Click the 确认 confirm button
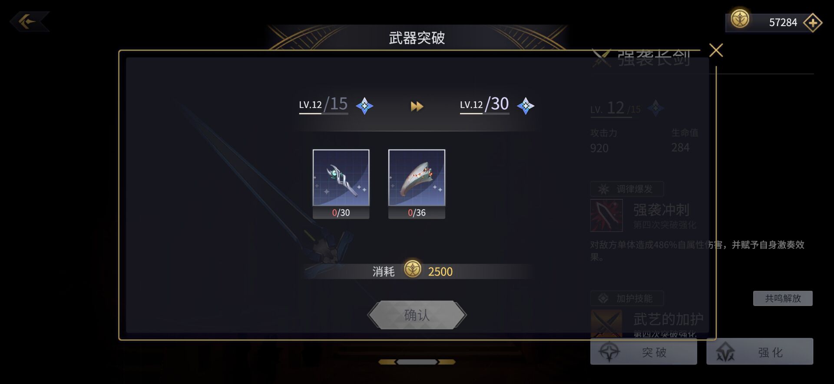 click(x=417, y=315)
